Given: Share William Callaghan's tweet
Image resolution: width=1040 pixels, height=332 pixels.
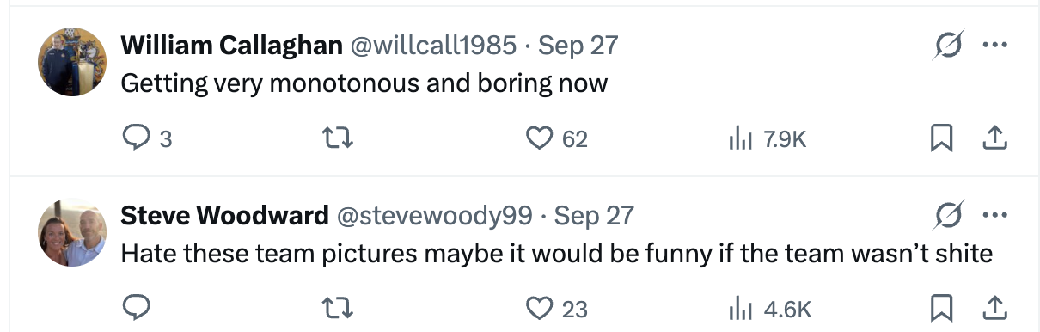Looking at the screenshot, I should [994, 138].
